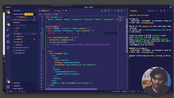This screenshot has width=174, height=98.
Task: Open the notifications bell in status bar
Action: click(x=170, y=91)
